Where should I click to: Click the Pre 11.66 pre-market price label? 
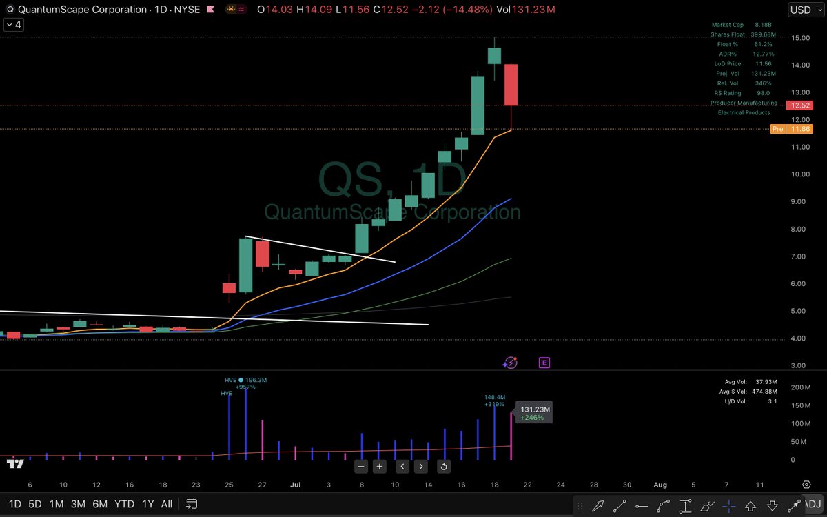[x=792, y=129]
